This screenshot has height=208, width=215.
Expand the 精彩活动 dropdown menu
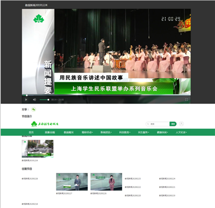click(87, 132)
